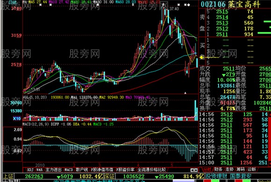Switch to the 散户线 tab

pyautogui.click(x=82, y=170)
